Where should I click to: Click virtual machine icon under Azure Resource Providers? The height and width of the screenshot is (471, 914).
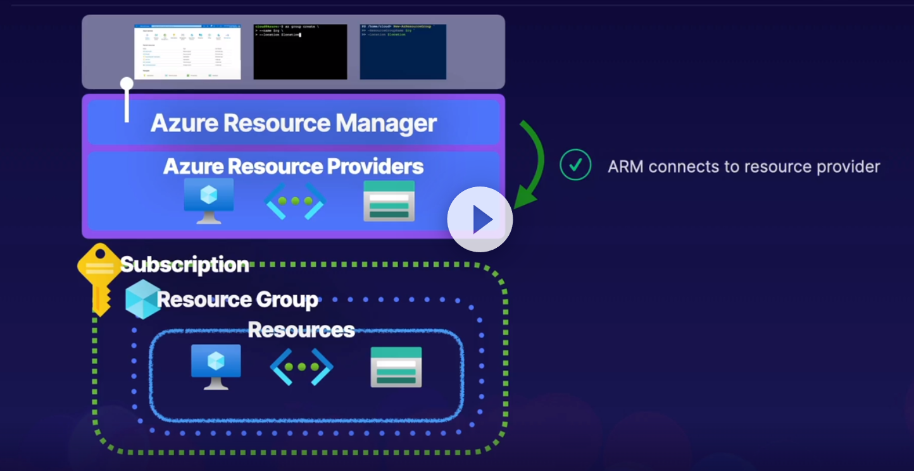[208, 200]
